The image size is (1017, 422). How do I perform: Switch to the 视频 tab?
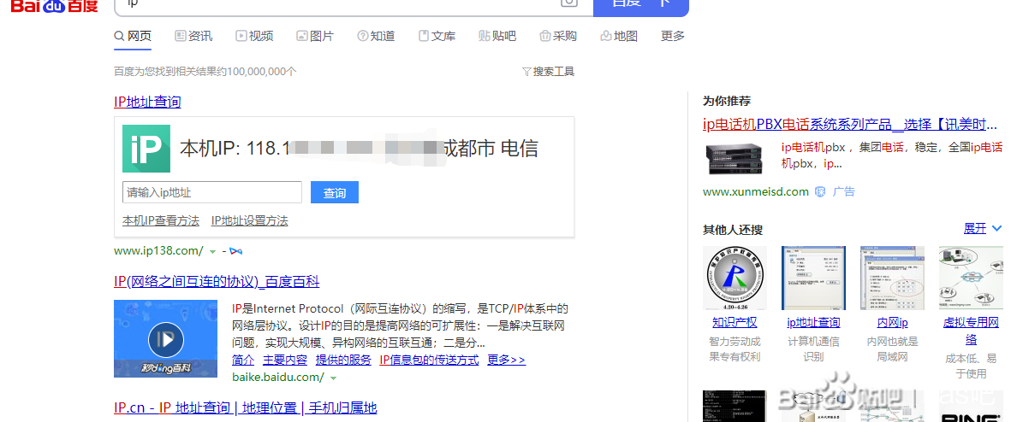click(x=254, y=36)
